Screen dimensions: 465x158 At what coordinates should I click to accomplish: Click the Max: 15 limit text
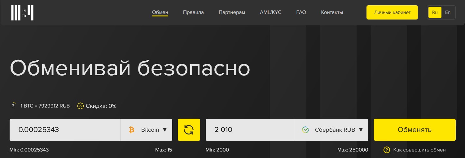click(164, 150)
